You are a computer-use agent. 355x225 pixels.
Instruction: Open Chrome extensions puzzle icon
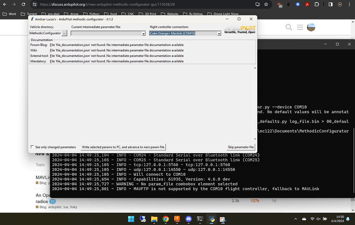(317, 4)
